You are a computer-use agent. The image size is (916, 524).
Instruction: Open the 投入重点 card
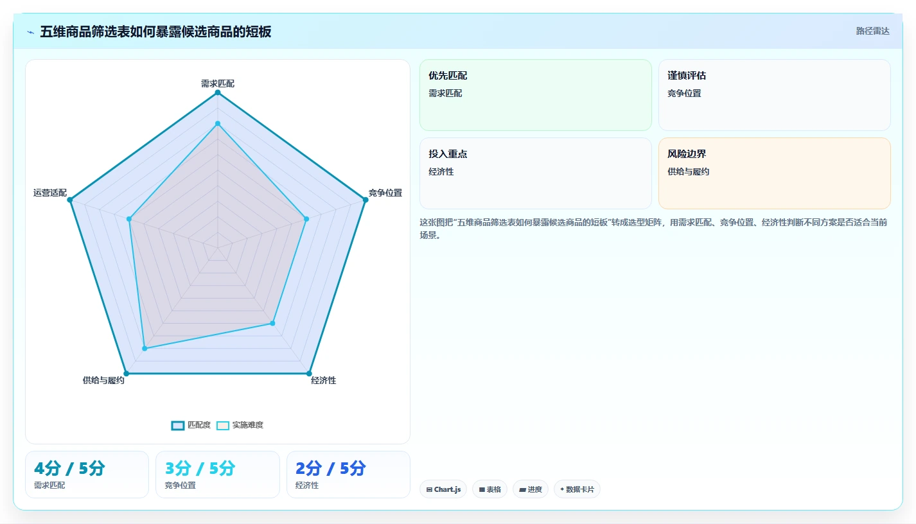coord(536,173)
